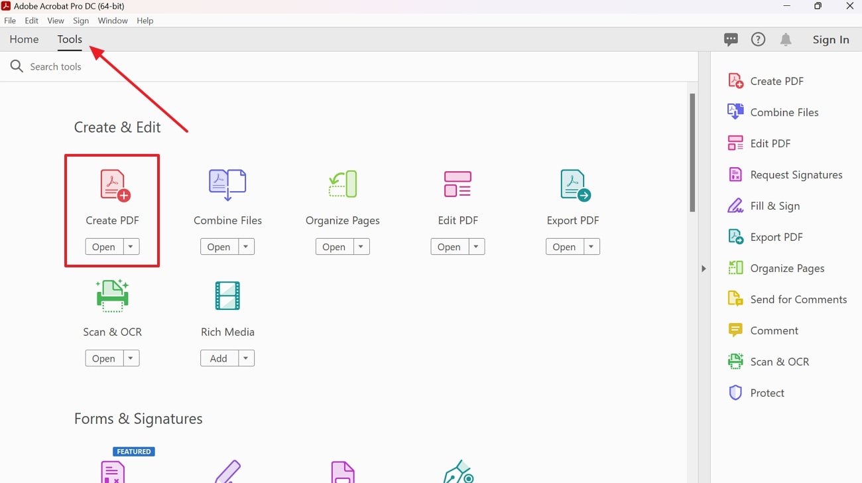Image resolution: width=862 pixels, height=483 pixels.
Task: Open Help via the question mark icon
Action: (758, 40)
